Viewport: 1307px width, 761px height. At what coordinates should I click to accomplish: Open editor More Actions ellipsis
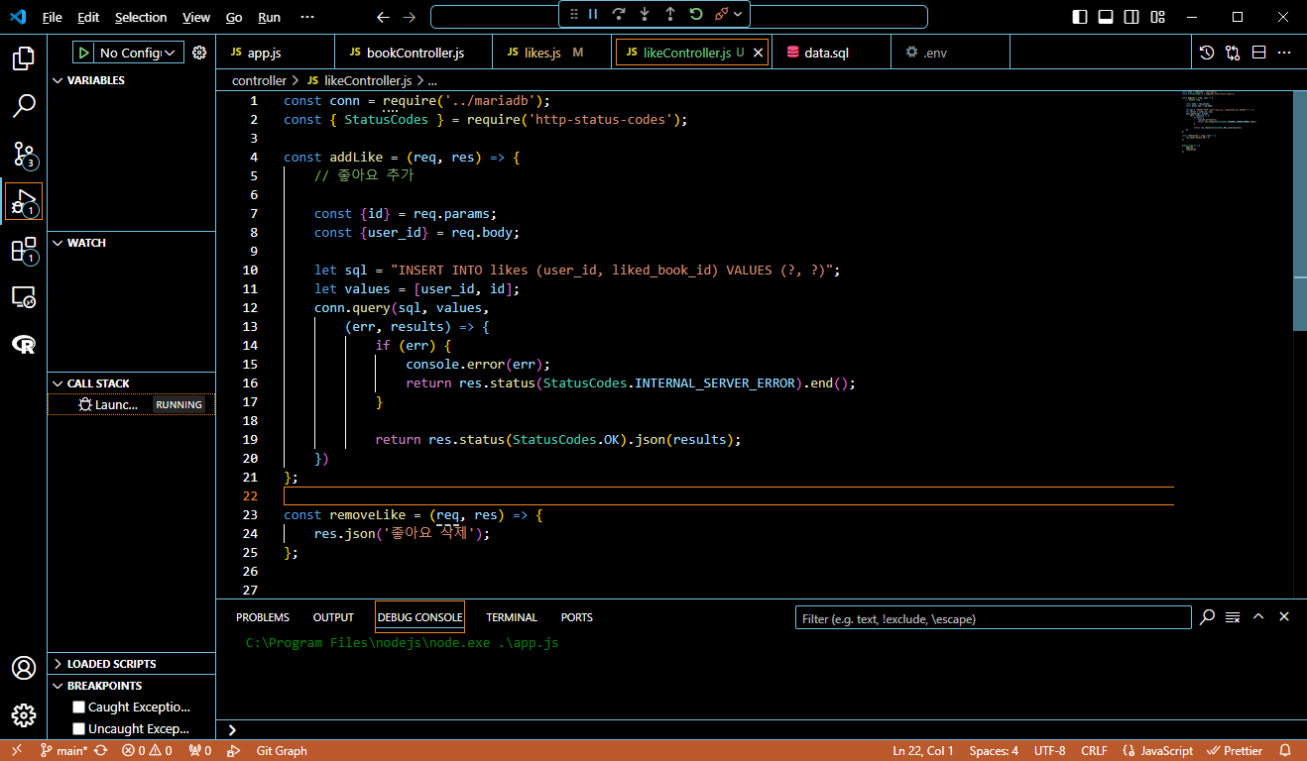pos(1284,53)
